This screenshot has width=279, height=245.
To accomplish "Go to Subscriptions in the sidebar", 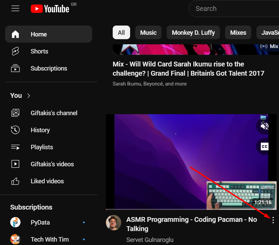I will (x=48, y=68).
